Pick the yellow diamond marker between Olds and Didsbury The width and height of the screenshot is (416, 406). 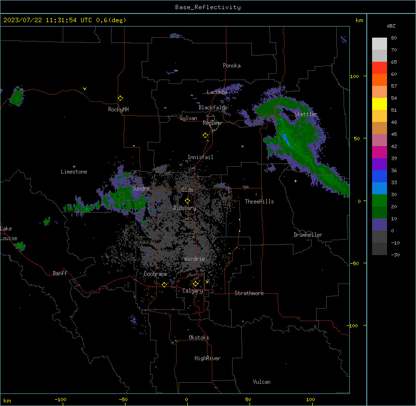point(187,201)
